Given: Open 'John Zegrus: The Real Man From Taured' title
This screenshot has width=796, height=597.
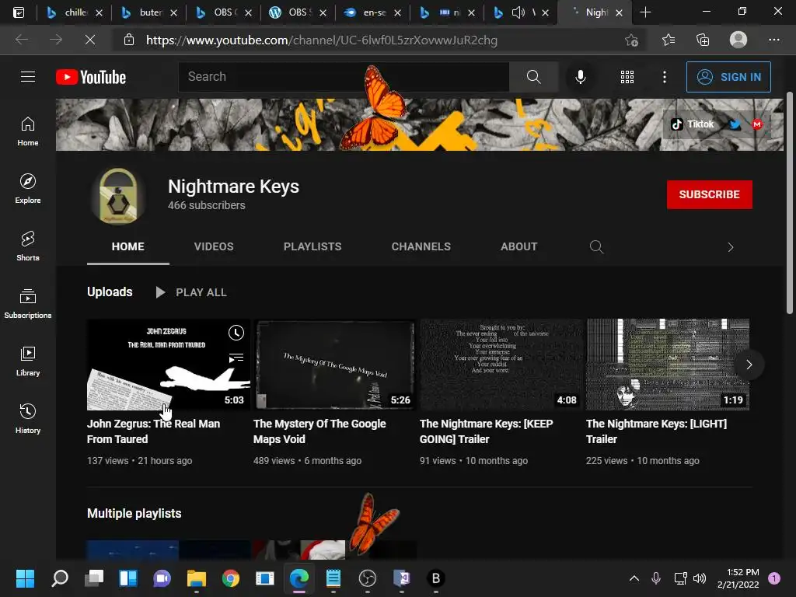Looking at the screenshot, I should tap(153, 431).
